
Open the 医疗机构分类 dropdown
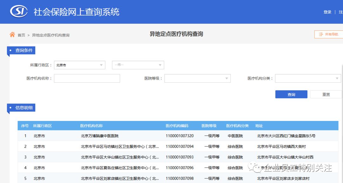click(x=308, y=78)
